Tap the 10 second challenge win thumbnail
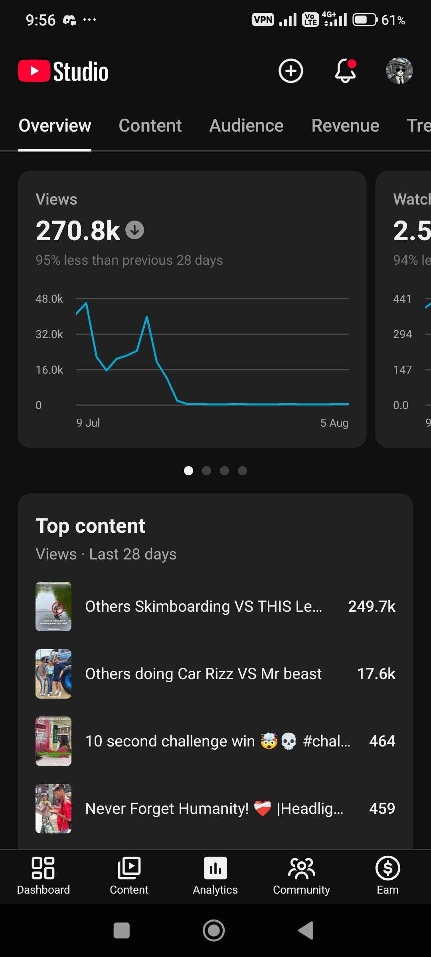Image resolution: width=431 pixels, height=957 pixels. [53, 741]
